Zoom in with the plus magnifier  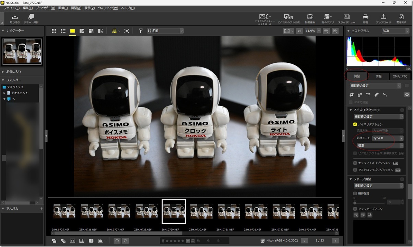click(335, 31)
